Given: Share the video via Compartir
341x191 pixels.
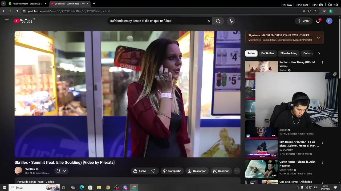Looking at the screenshot, I should pyautogui.click(x=172, y=171).
